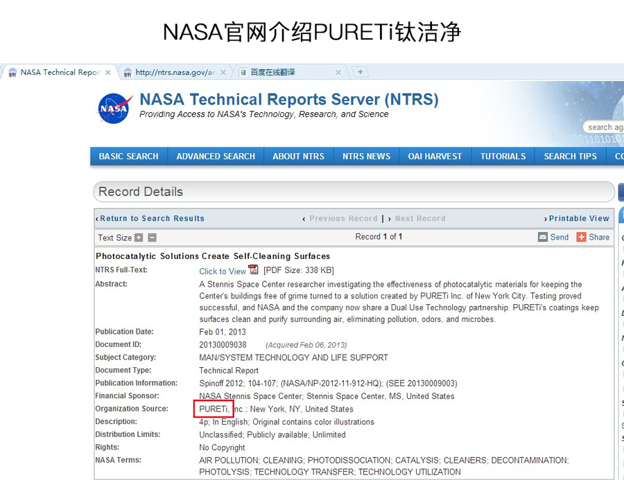Click the [PDF Size: 338 KB] text
The image size is (624, 480).
coord(298,270)
